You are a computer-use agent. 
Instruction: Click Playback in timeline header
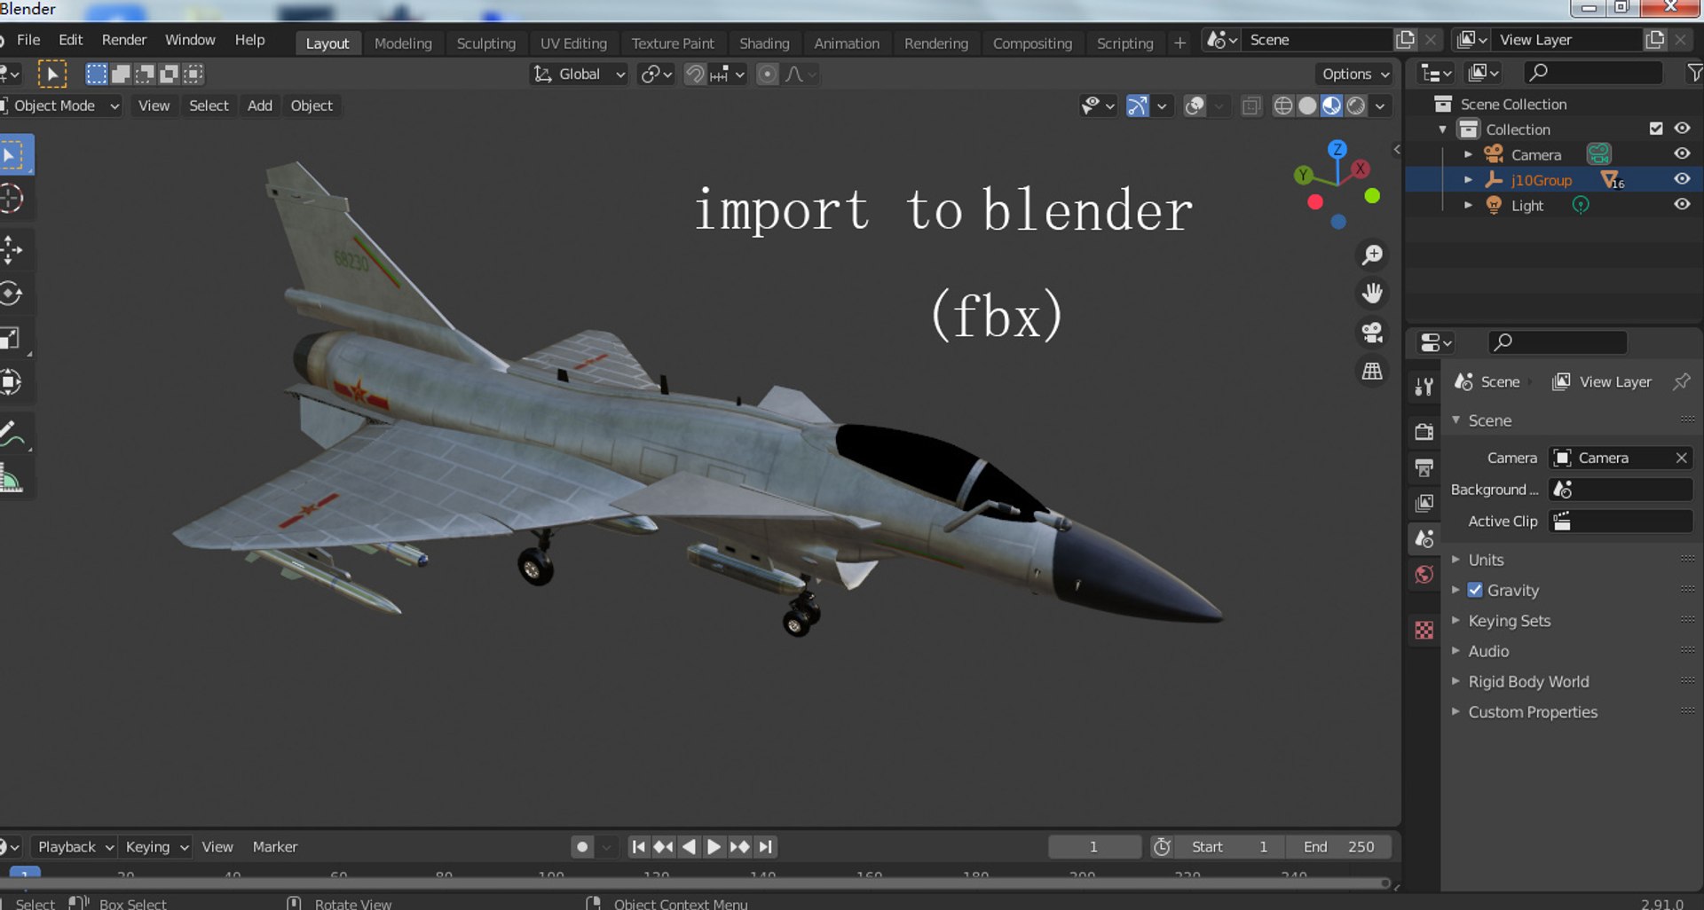click(x=75, y=847)
